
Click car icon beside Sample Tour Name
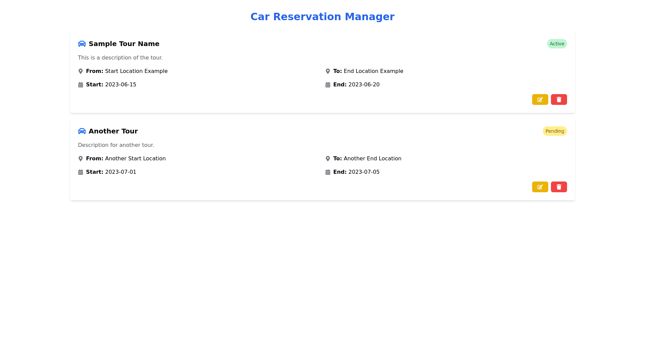tap(82, 44)
